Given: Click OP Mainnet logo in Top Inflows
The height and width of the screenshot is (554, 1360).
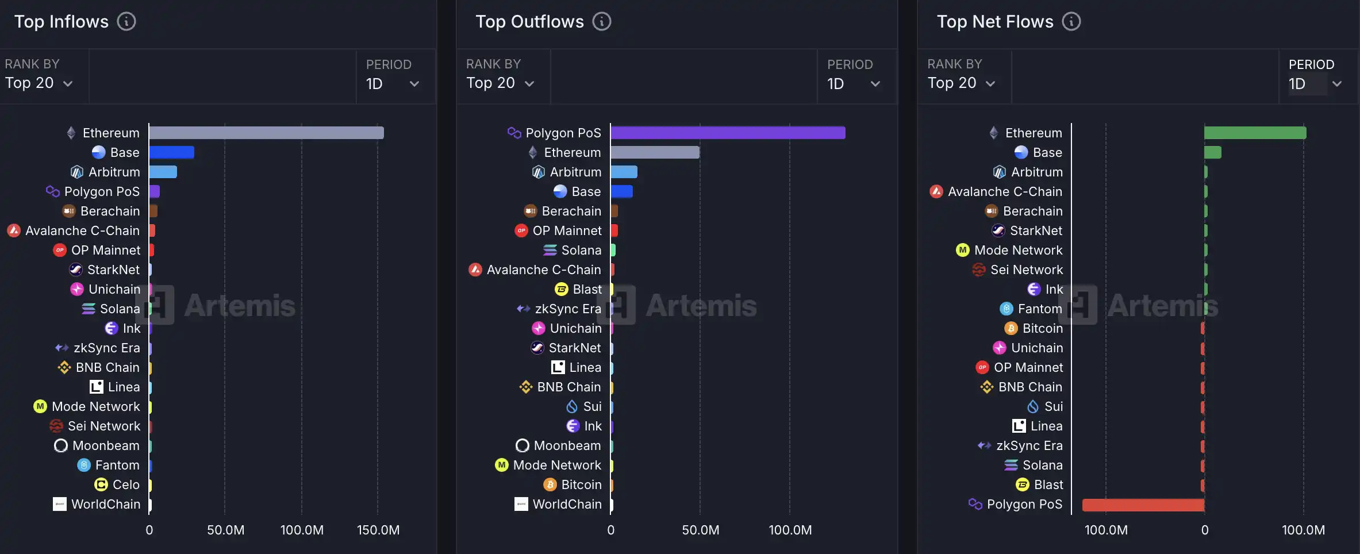Looking at the screenshot, I should pyautogui.click(x=60, y=250).
